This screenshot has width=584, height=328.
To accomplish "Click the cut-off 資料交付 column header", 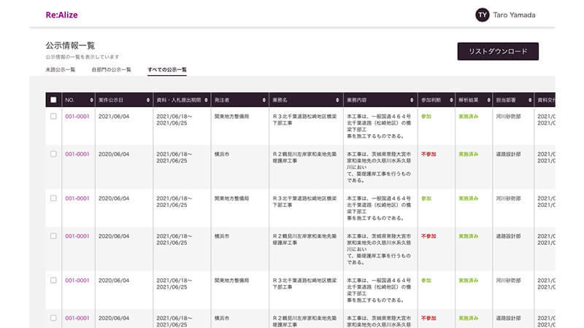I will [546, 100].
